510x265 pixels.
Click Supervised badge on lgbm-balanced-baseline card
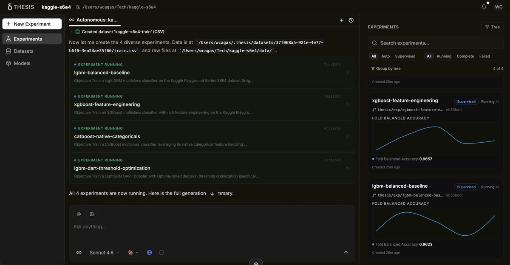coord(466,187)
